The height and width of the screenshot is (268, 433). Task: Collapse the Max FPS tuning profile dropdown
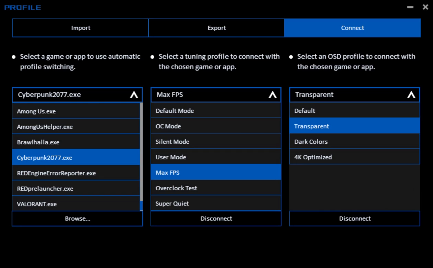pos(273,95)
